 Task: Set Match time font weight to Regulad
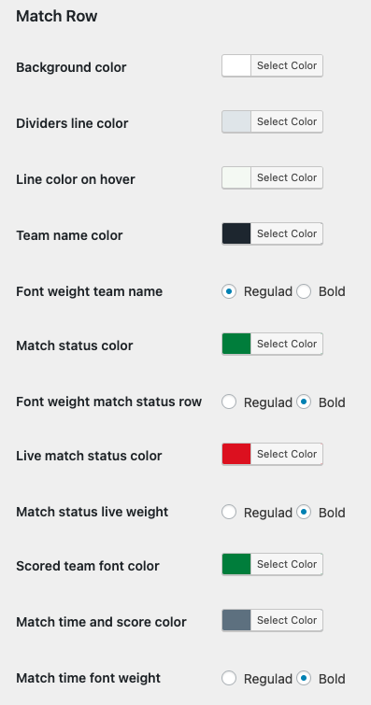pos(229,678)
